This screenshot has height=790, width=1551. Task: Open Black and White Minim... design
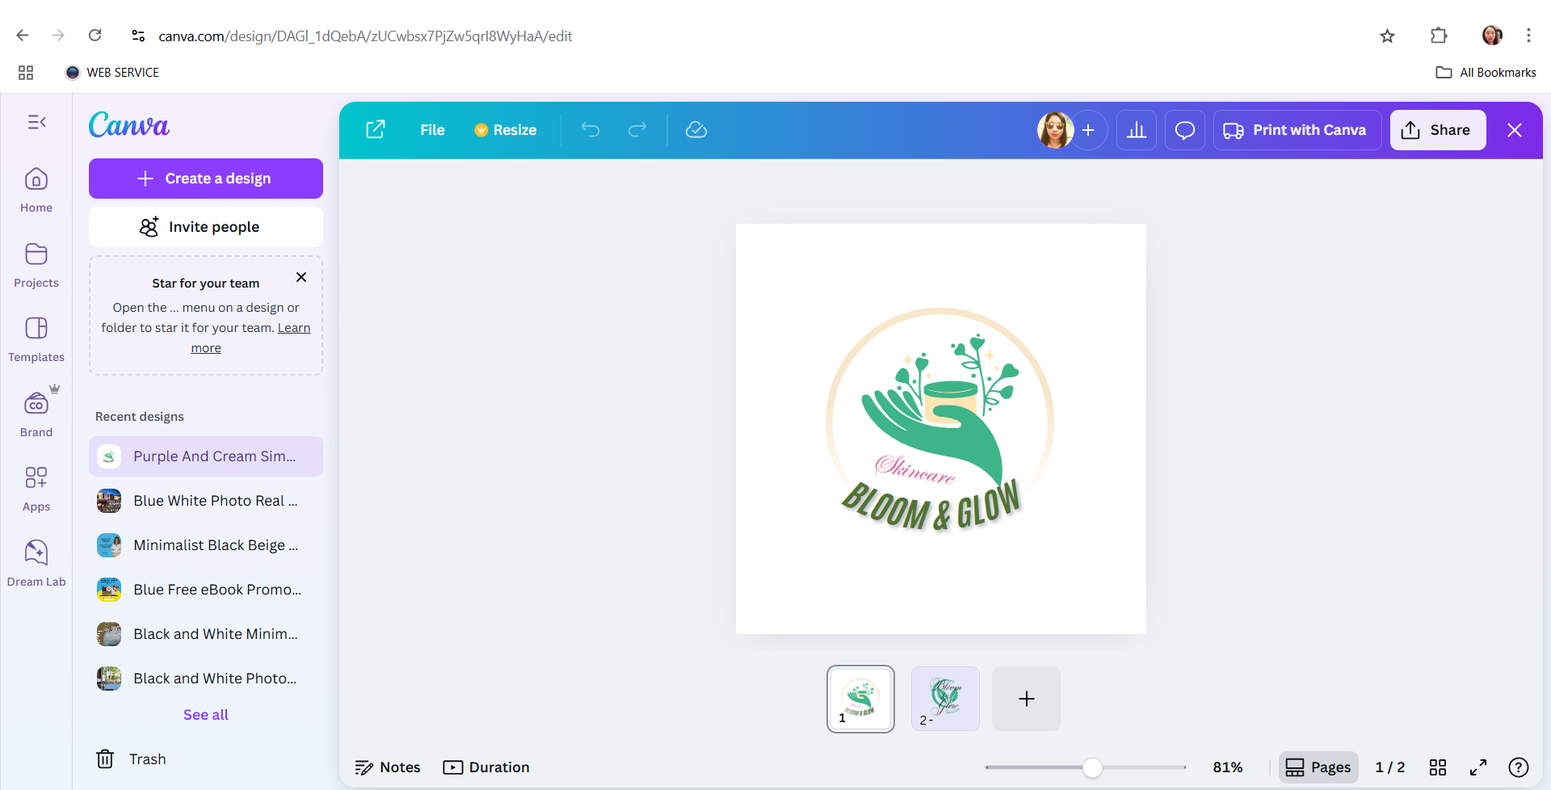point(206,634)
